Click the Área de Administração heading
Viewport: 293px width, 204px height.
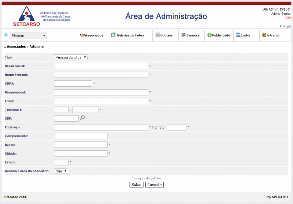(166, 16)
